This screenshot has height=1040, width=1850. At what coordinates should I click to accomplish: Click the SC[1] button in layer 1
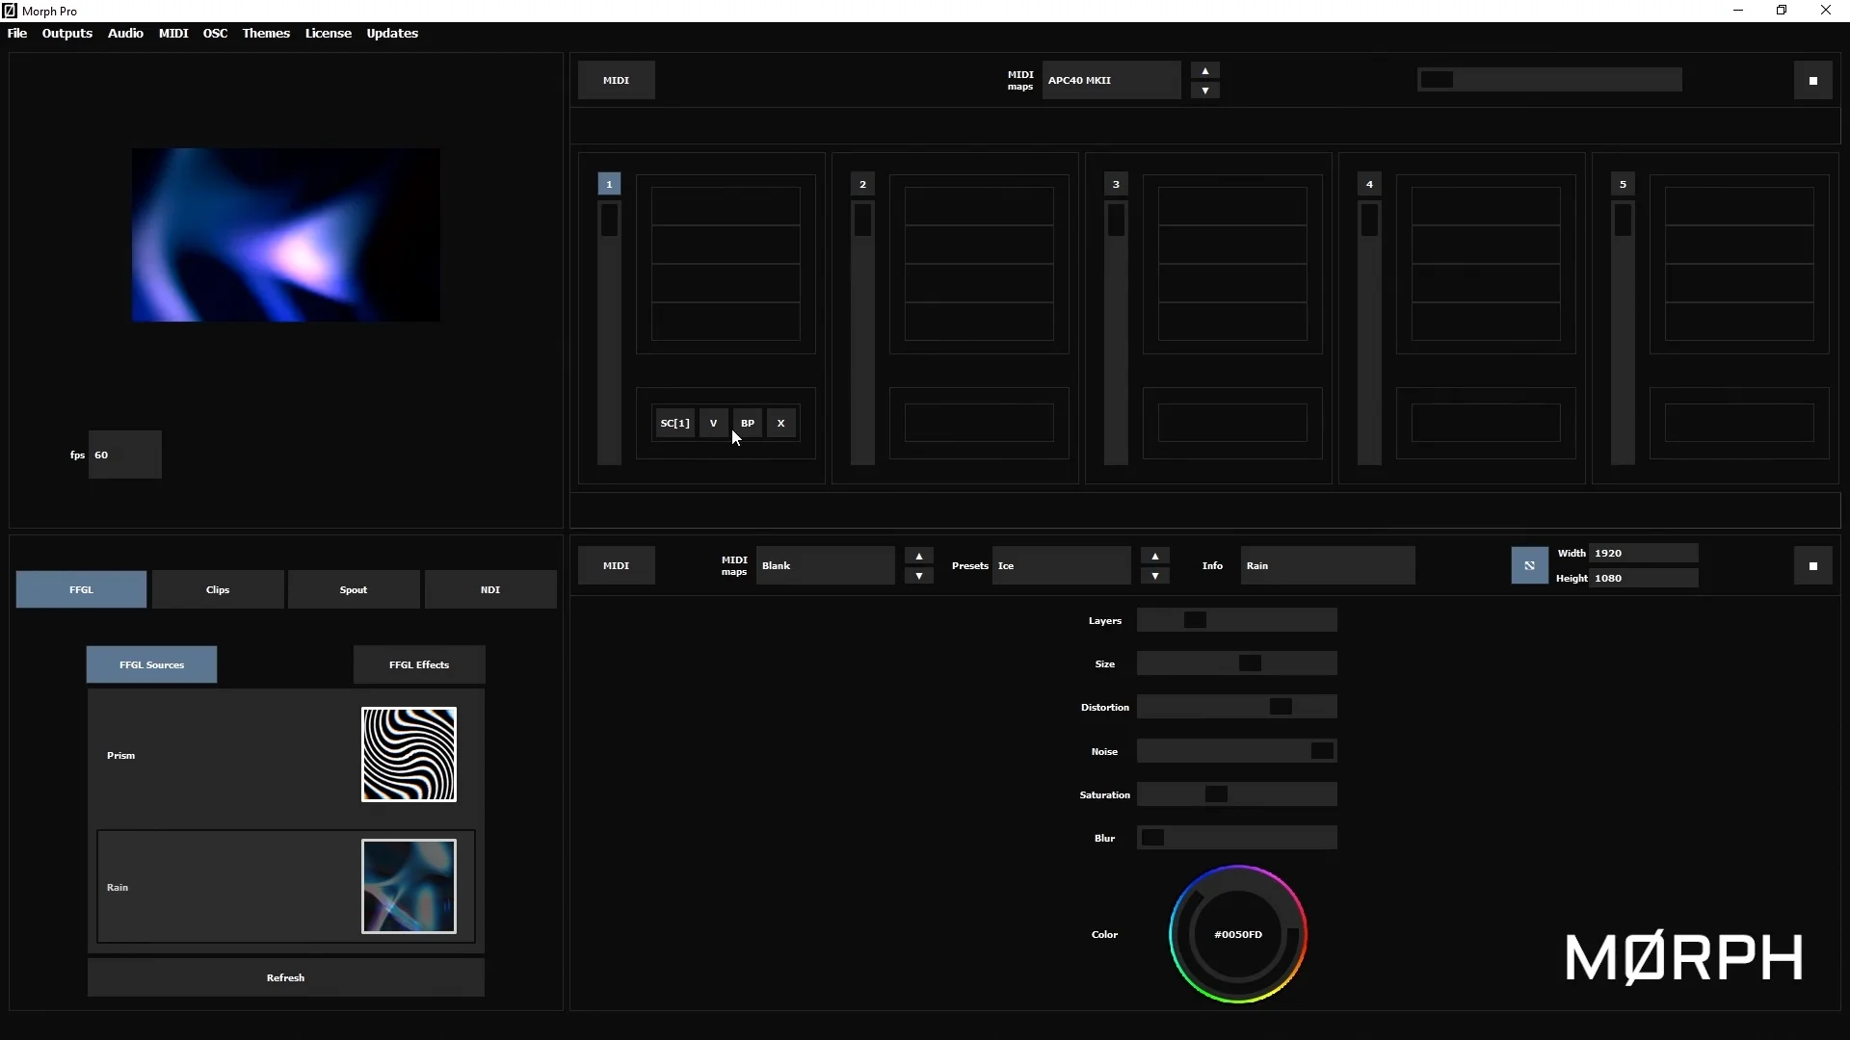pos(674,423)
